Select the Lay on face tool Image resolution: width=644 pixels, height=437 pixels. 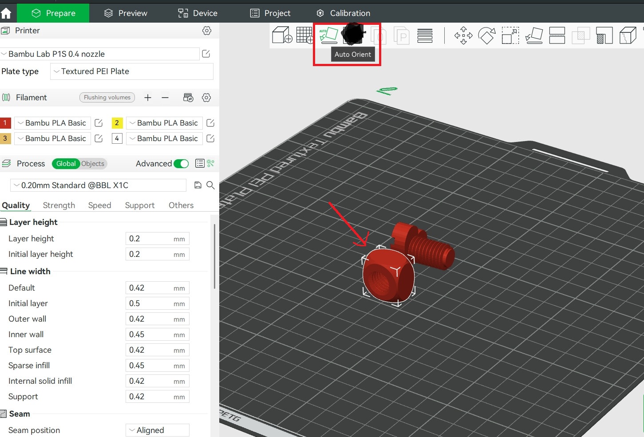[x=534, y=35]
